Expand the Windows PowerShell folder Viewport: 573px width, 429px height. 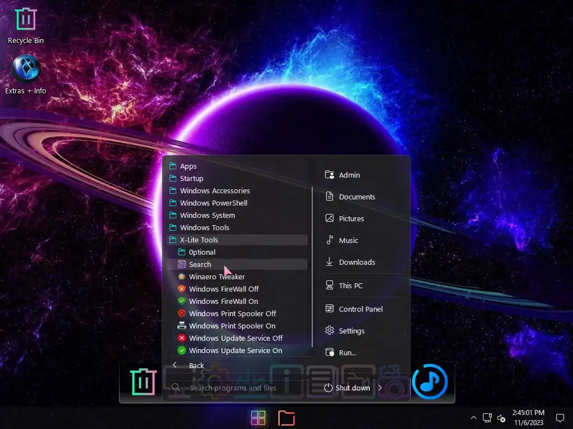[237, 203]
